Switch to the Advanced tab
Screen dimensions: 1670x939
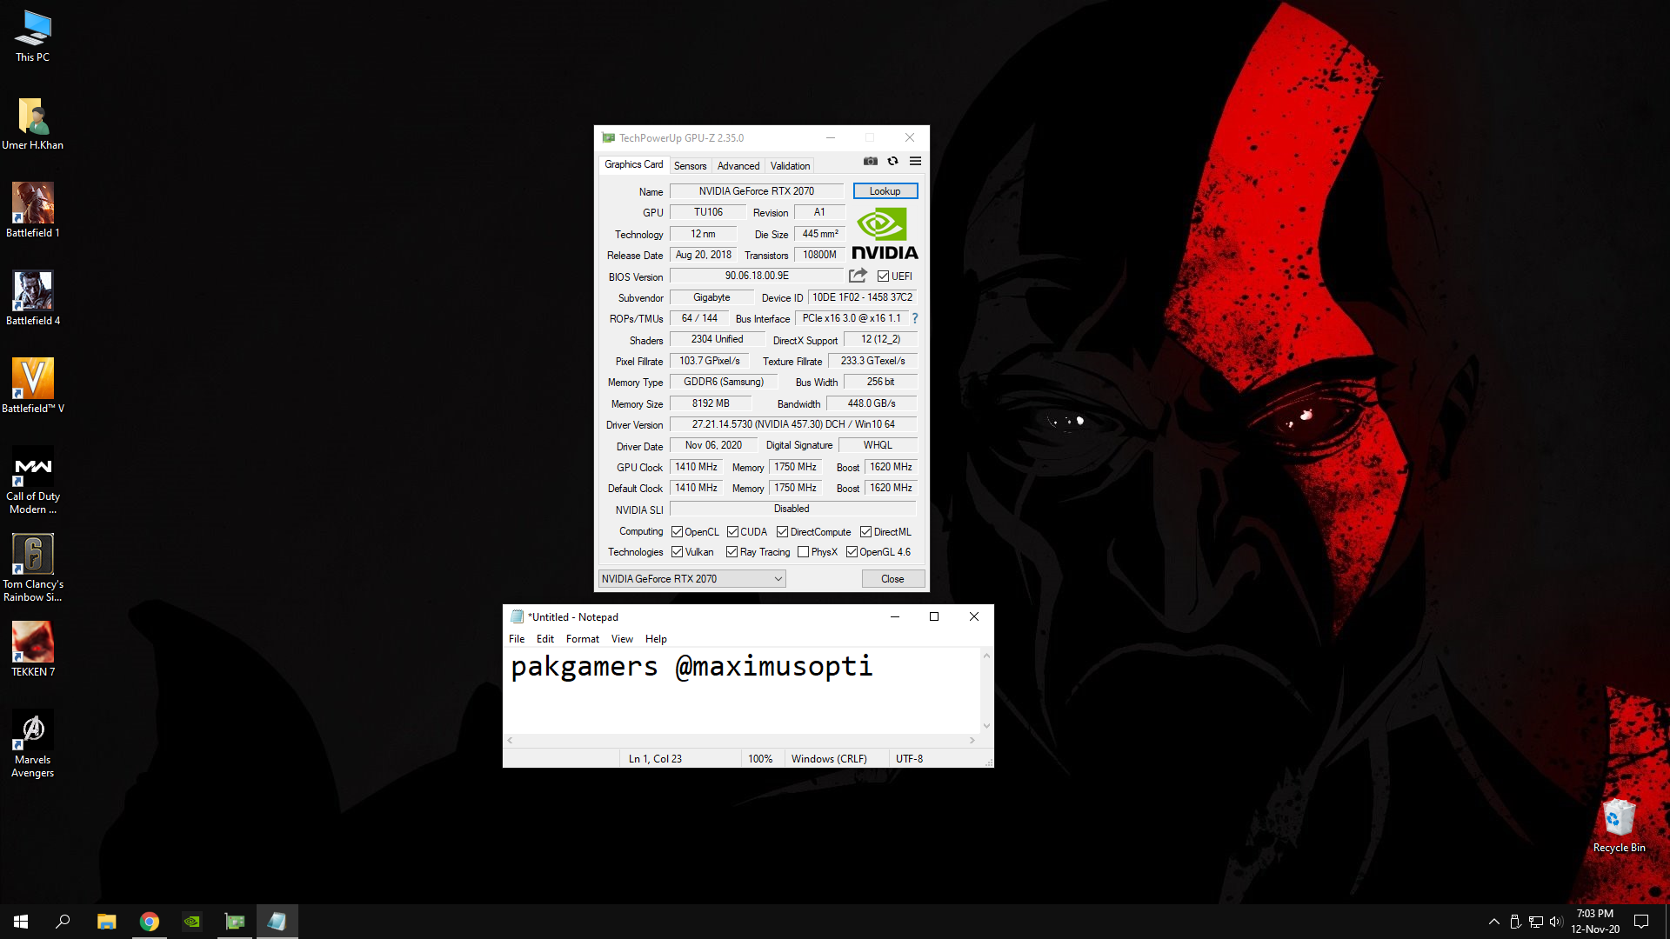[738, 166]
